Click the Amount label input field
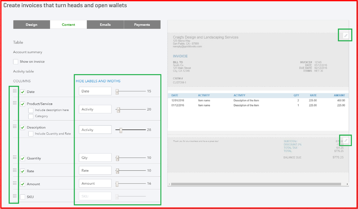Screen dimensions: 358x209 95,184
